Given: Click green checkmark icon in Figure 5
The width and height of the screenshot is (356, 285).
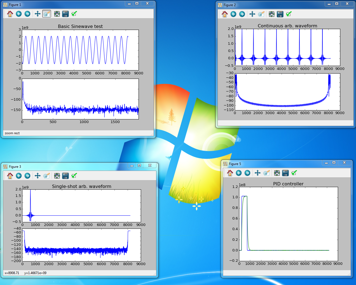Looking at the screenshot, I should [294, 173].
